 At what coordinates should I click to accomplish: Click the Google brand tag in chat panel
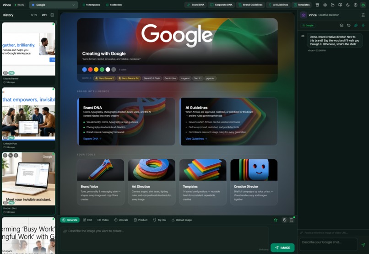[x=308, y=26]
